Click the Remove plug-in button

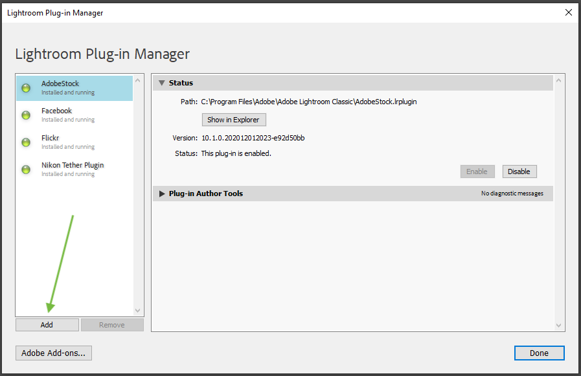(112, 325)
